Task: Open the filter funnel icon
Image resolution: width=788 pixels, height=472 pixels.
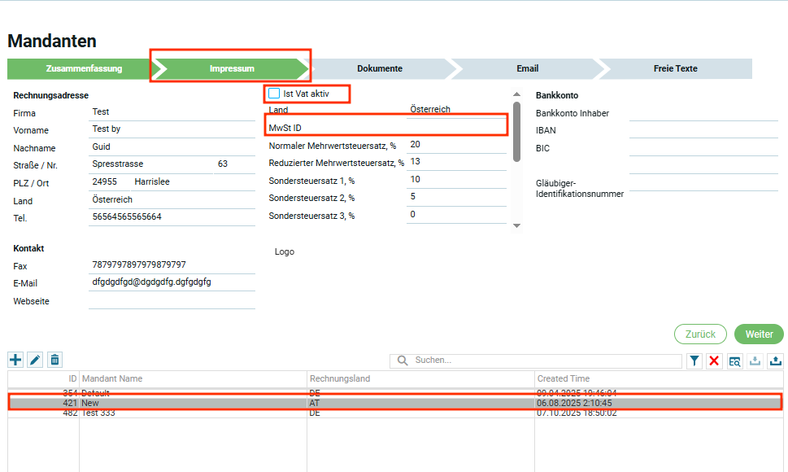Action: coord(694,361)
